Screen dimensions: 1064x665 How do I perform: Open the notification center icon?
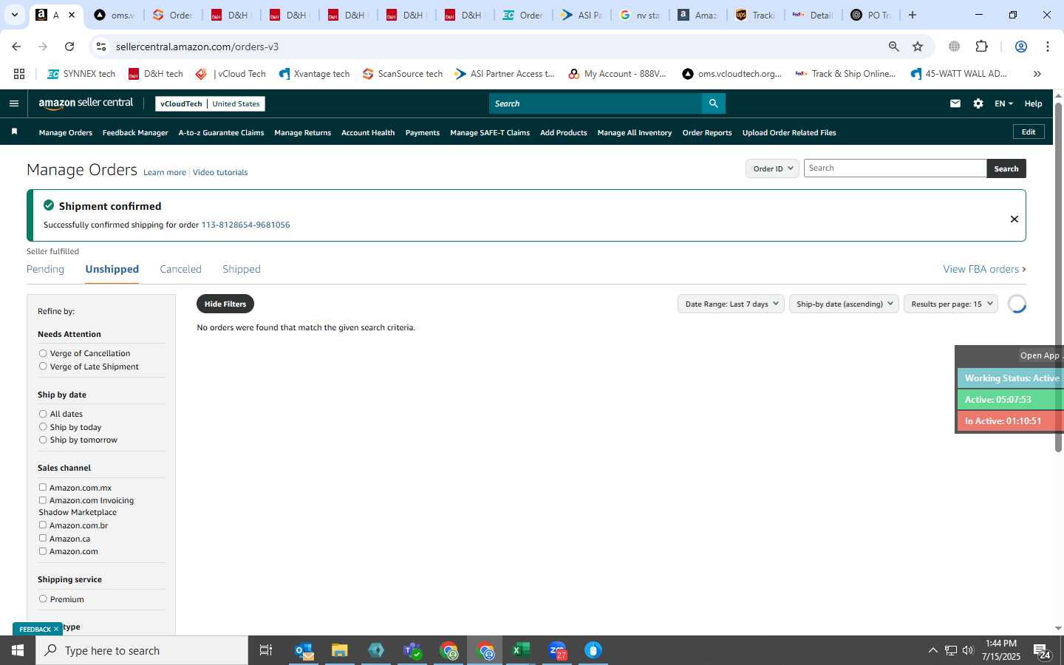click(1042, 652)
